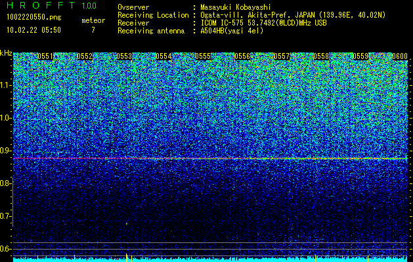Click the red carrier line in the spectrogram

point(210,159)
